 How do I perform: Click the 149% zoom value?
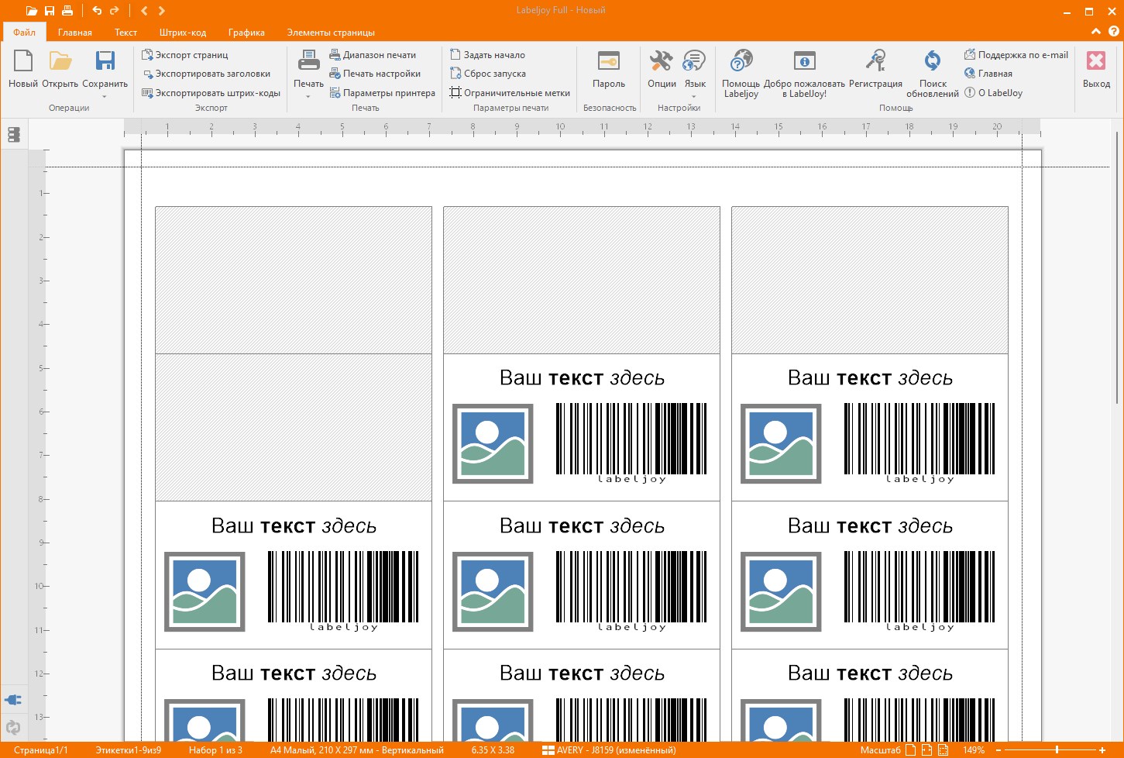(x=974, y=750)
